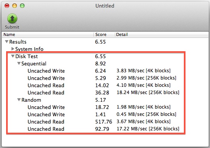Select Random Uncached Write 0.45 MB/sec row
Viewport: 210px width, 148px height.
[105, 114]
